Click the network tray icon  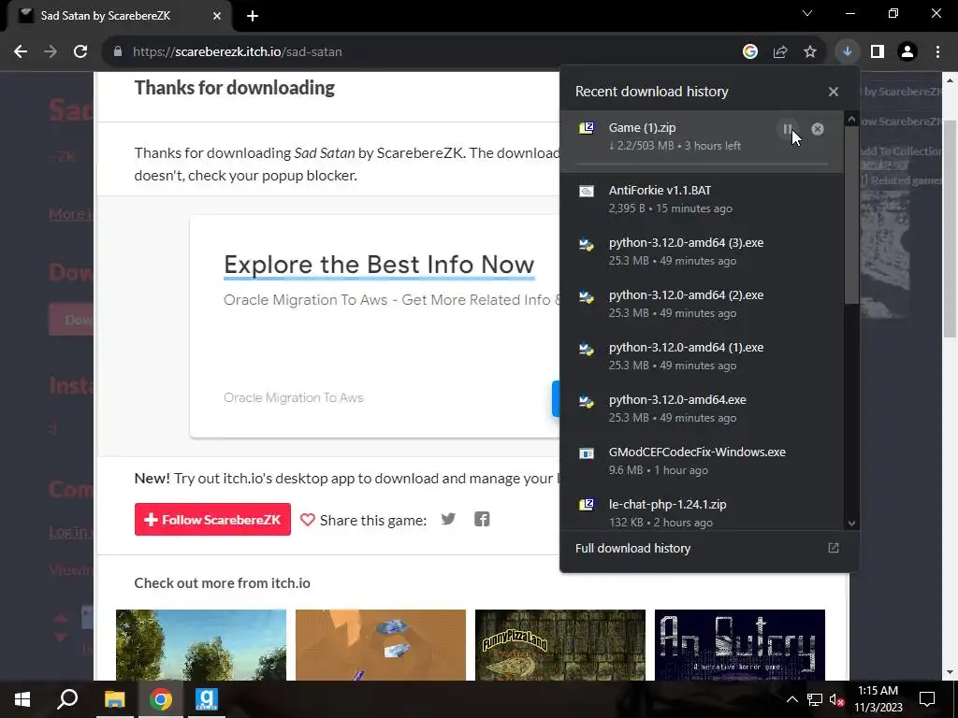[815, 699]
